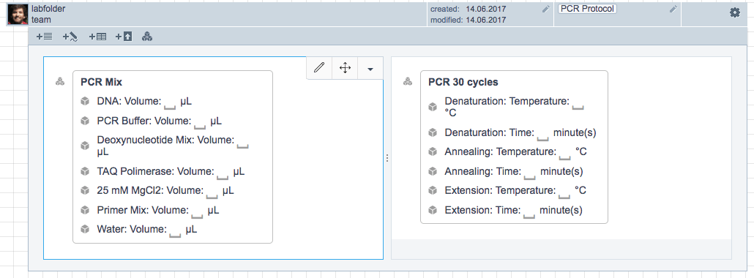The image size is (754, 278).
Task: Edit the PCR Protocol tag with pencil icon
Action: pyautogui.click(x=673, y=9)
